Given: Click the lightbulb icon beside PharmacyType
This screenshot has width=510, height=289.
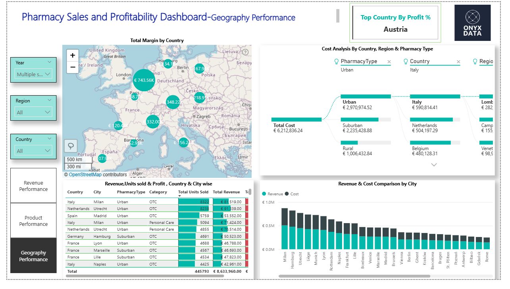Looking at the screenshot, I should tap(337, 62).
